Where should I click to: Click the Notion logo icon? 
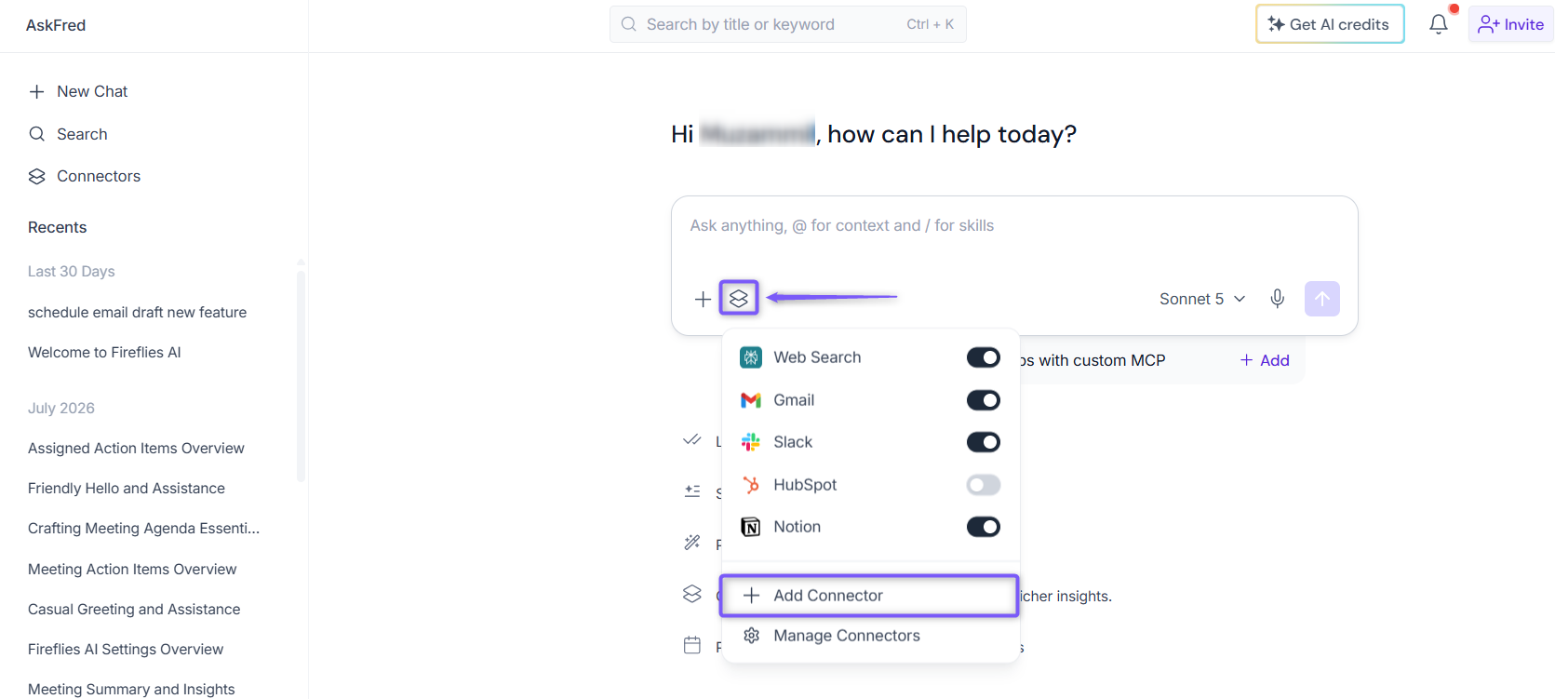[x=751, y=527]
